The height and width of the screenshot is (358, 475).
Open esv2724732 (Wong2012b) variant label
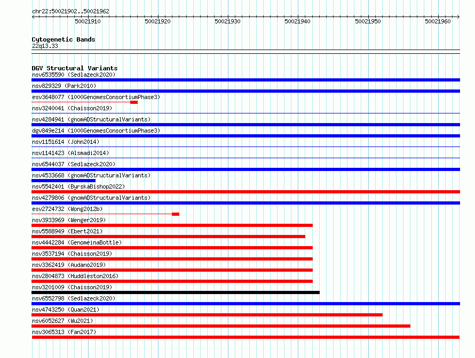pos(67,209)
